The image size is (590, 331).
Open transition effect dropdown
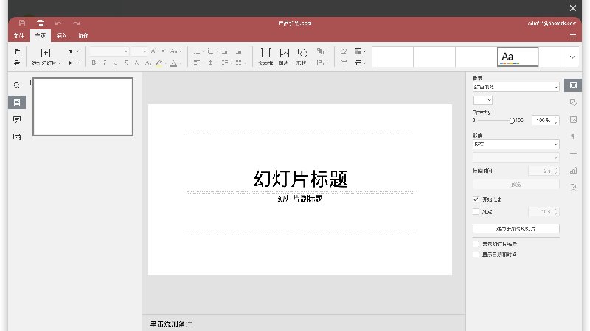(516, 144)
